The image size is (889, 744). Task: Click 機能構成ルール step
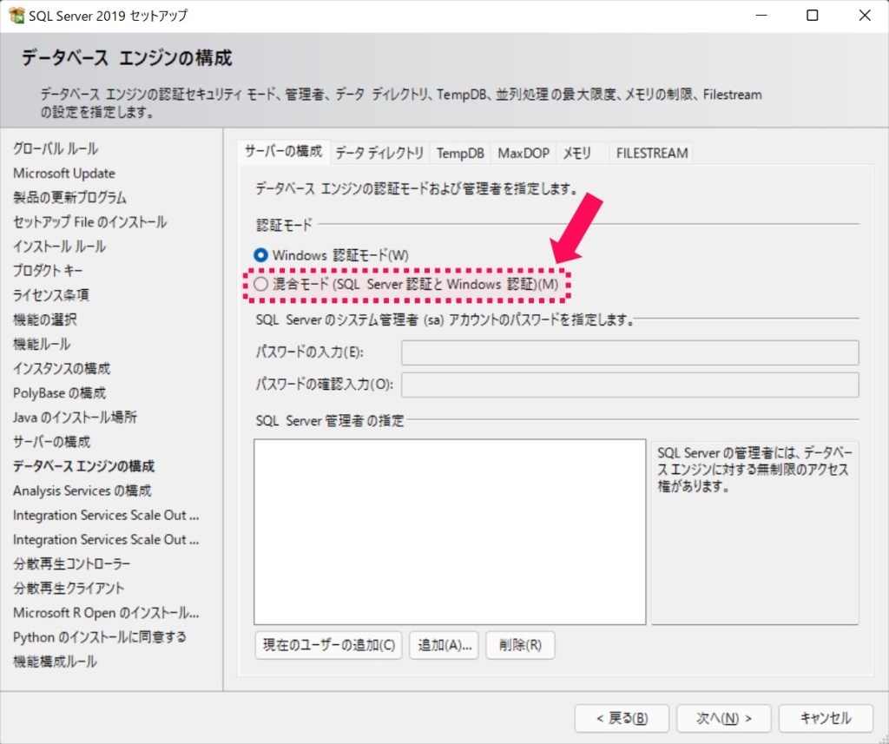click(55, 662)
